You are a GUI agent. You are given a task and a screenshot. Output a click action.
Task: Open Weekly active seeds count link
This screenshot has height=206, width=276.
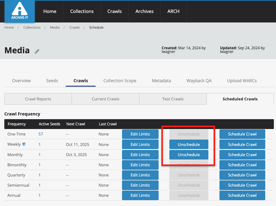pos(39,145)
